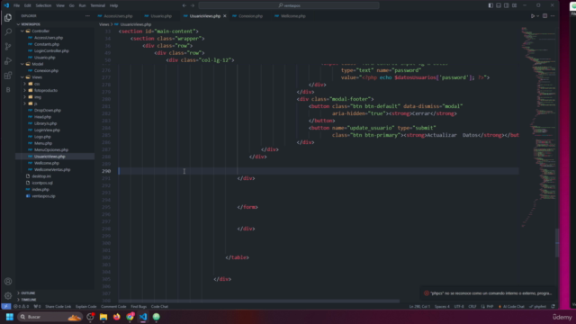The image size is (576, 324).
Task: Close the UsuarioViews.php tab
Action: (x=224, y=16)
